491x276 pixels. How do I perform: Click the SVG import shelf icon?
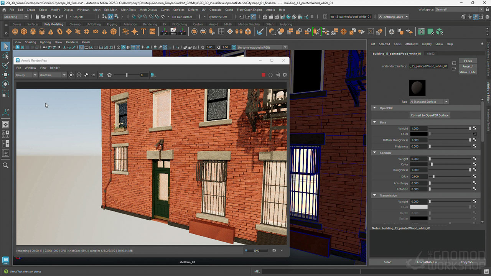click(x=153, y=32)
